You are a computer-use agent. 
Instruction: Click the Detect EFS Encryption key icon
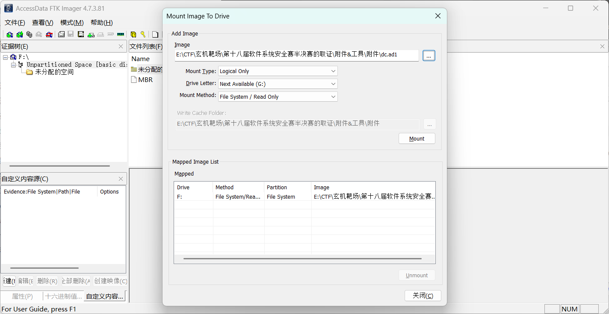coord(143,35)
